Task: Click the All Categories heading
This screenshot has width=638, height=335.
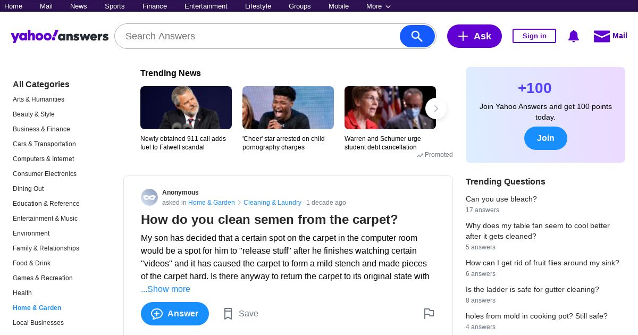Action: (x=41, y=84)
